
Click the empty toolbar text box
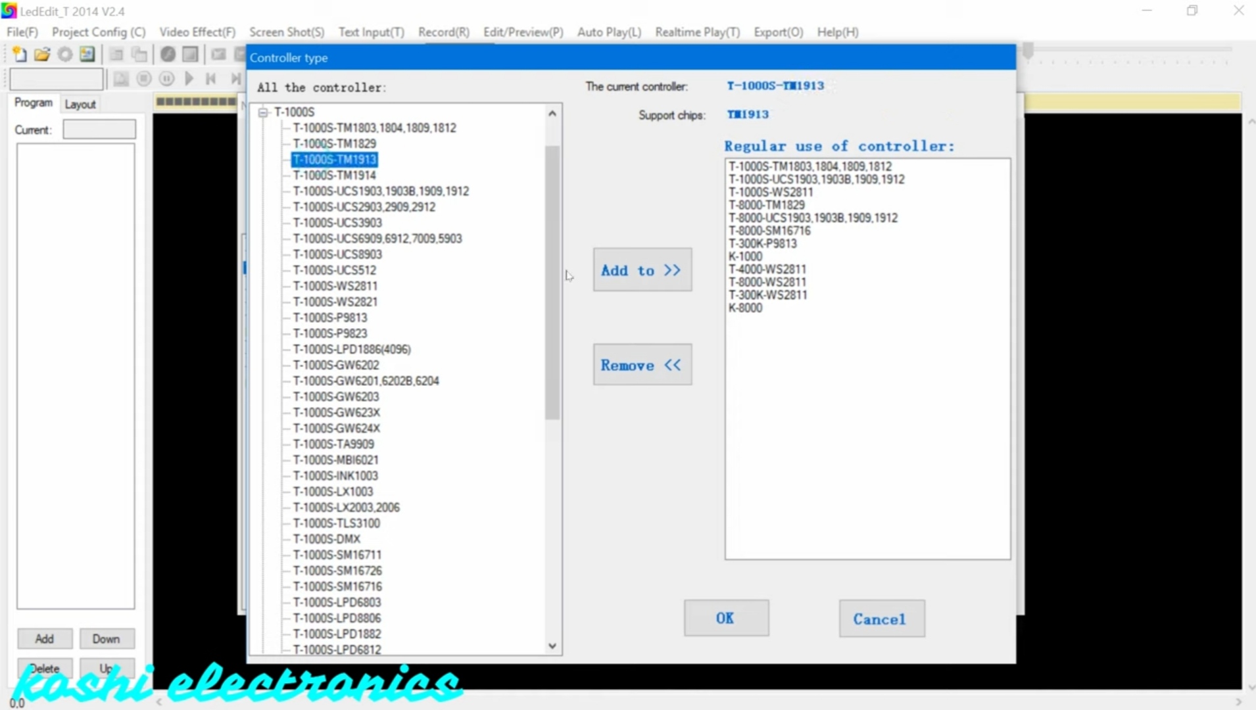point(57,79)
